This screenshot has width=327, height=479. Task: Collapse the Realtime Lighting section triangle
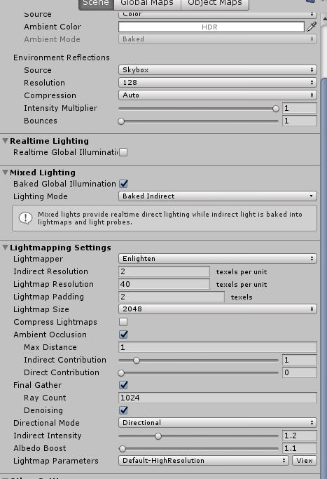(x=5, y=141)
